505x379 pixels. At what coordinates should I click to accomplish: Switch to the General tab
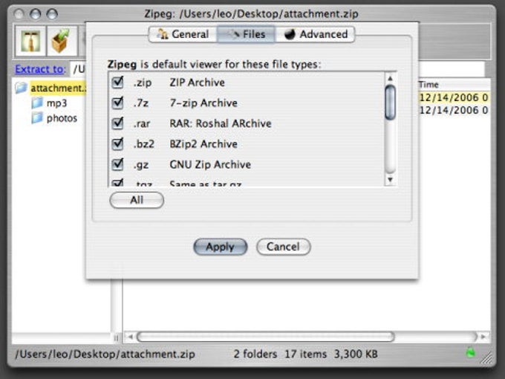183,34
